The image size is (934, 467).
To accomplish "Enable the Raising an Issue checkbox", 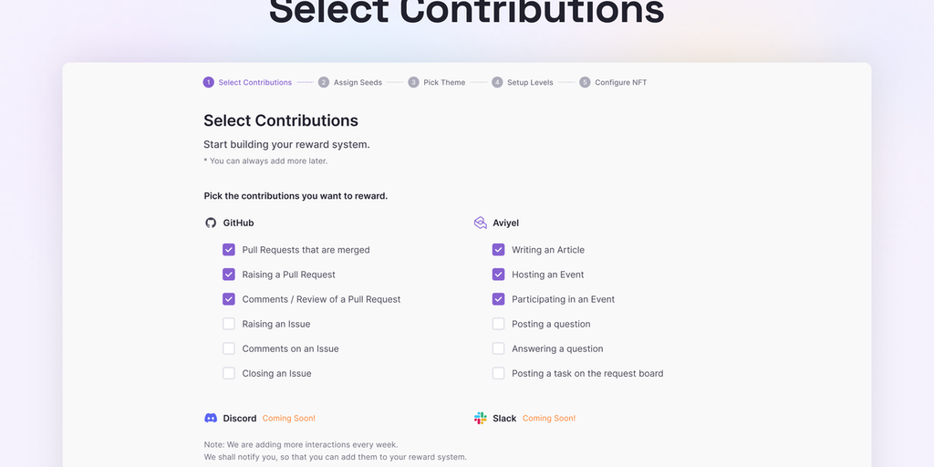I will (229, 324).
